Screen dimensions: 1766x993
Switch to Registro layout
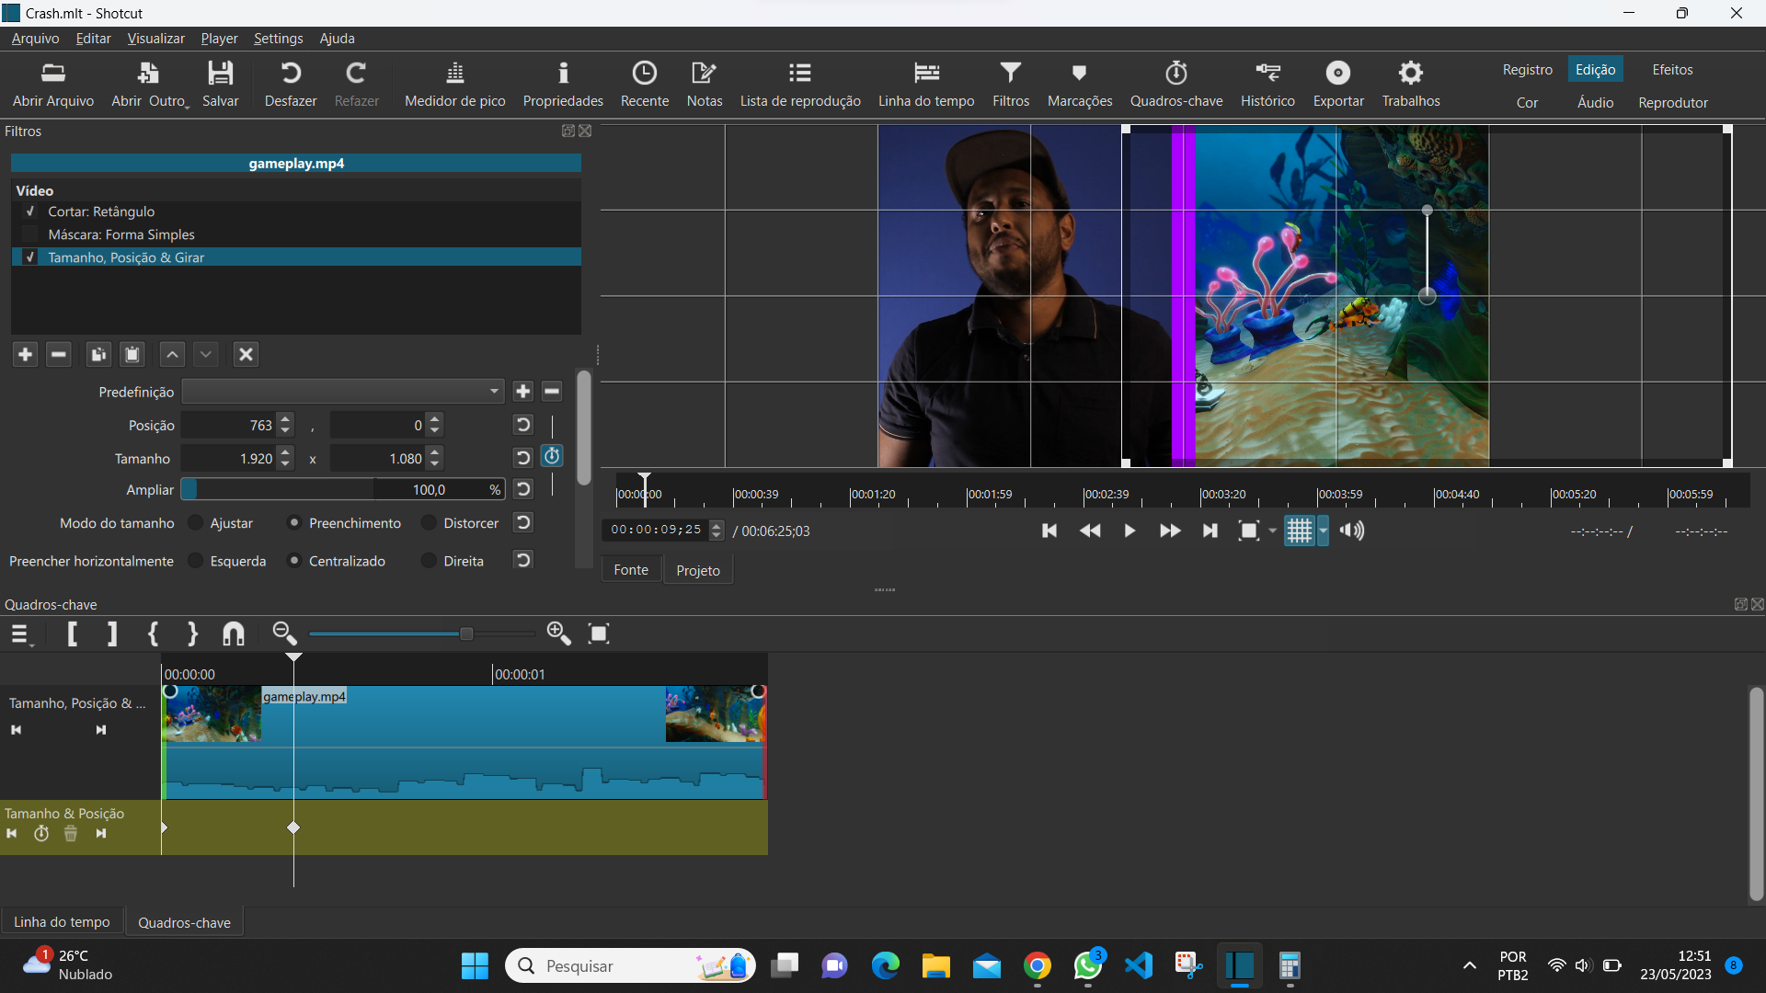1528,70
